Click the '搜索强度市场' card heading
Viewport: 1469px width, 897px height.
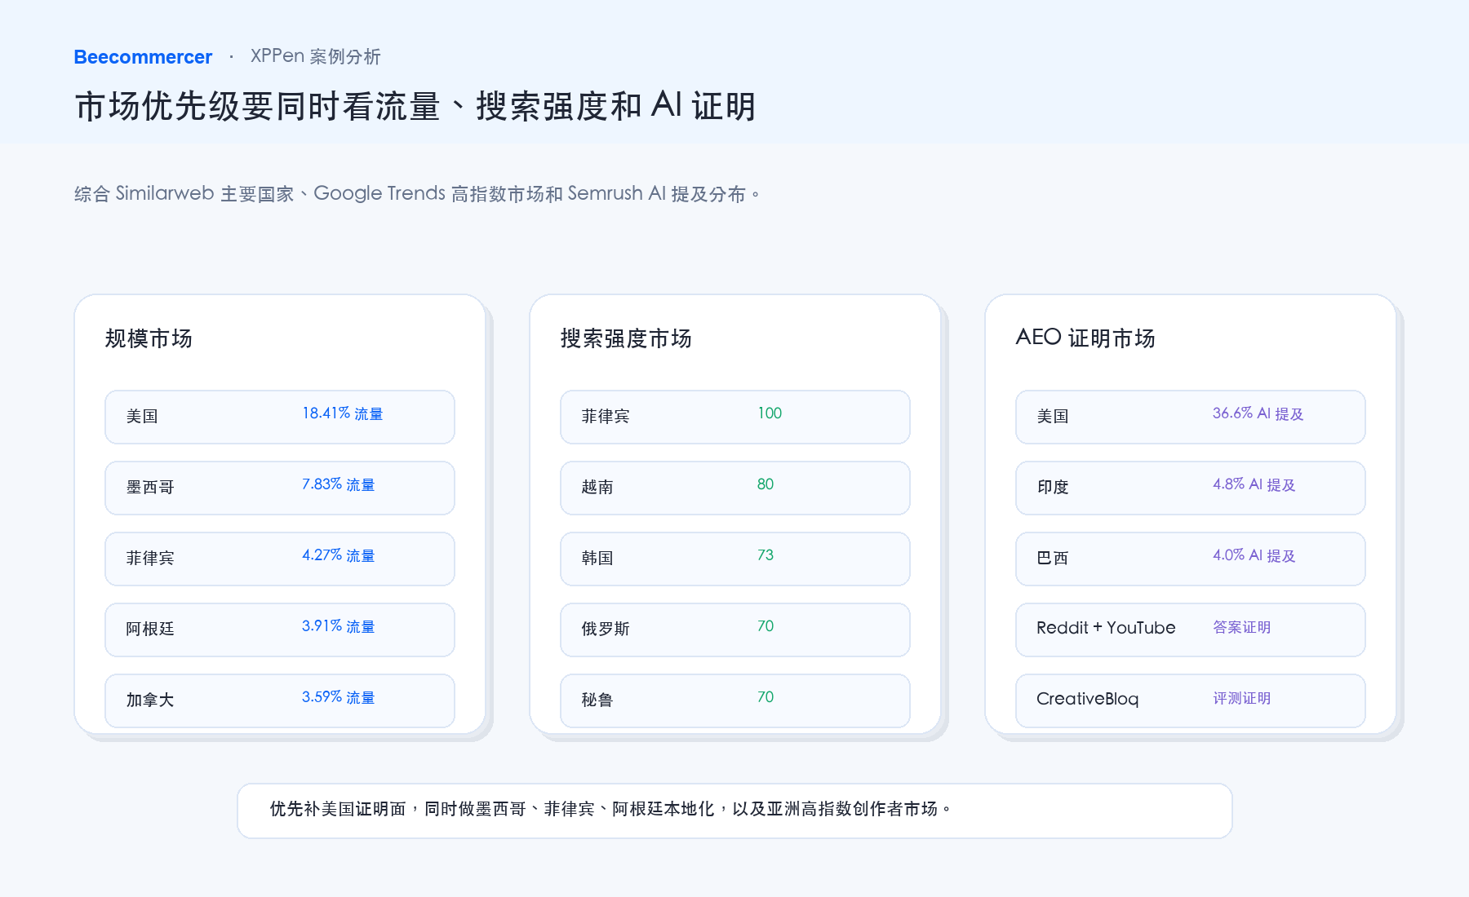[626, 338]
